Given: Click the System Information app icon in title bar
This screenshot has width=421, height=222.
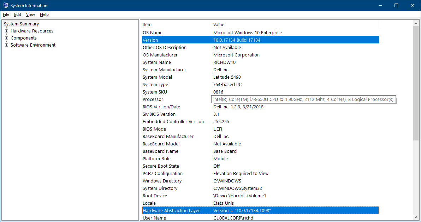Looking at the screenshot, I should point(5,5).
